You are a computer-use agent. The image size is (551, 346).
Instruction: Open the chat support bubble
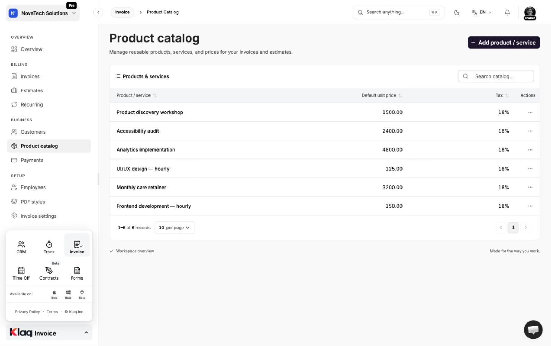[533, 330]
